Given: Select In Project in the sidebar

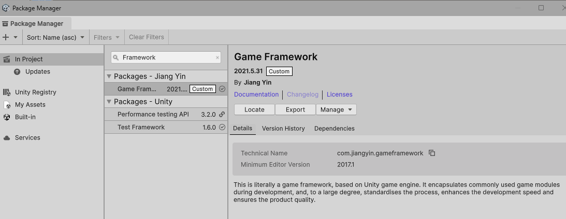Looking at the screenshot, I should point(52,59).
